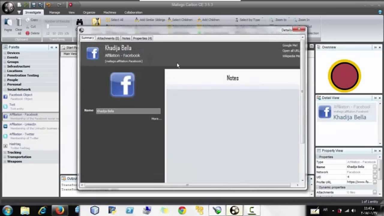Click the Maltego application orb menu
This screenshot has width=384, height=216.
pos(8,7)
